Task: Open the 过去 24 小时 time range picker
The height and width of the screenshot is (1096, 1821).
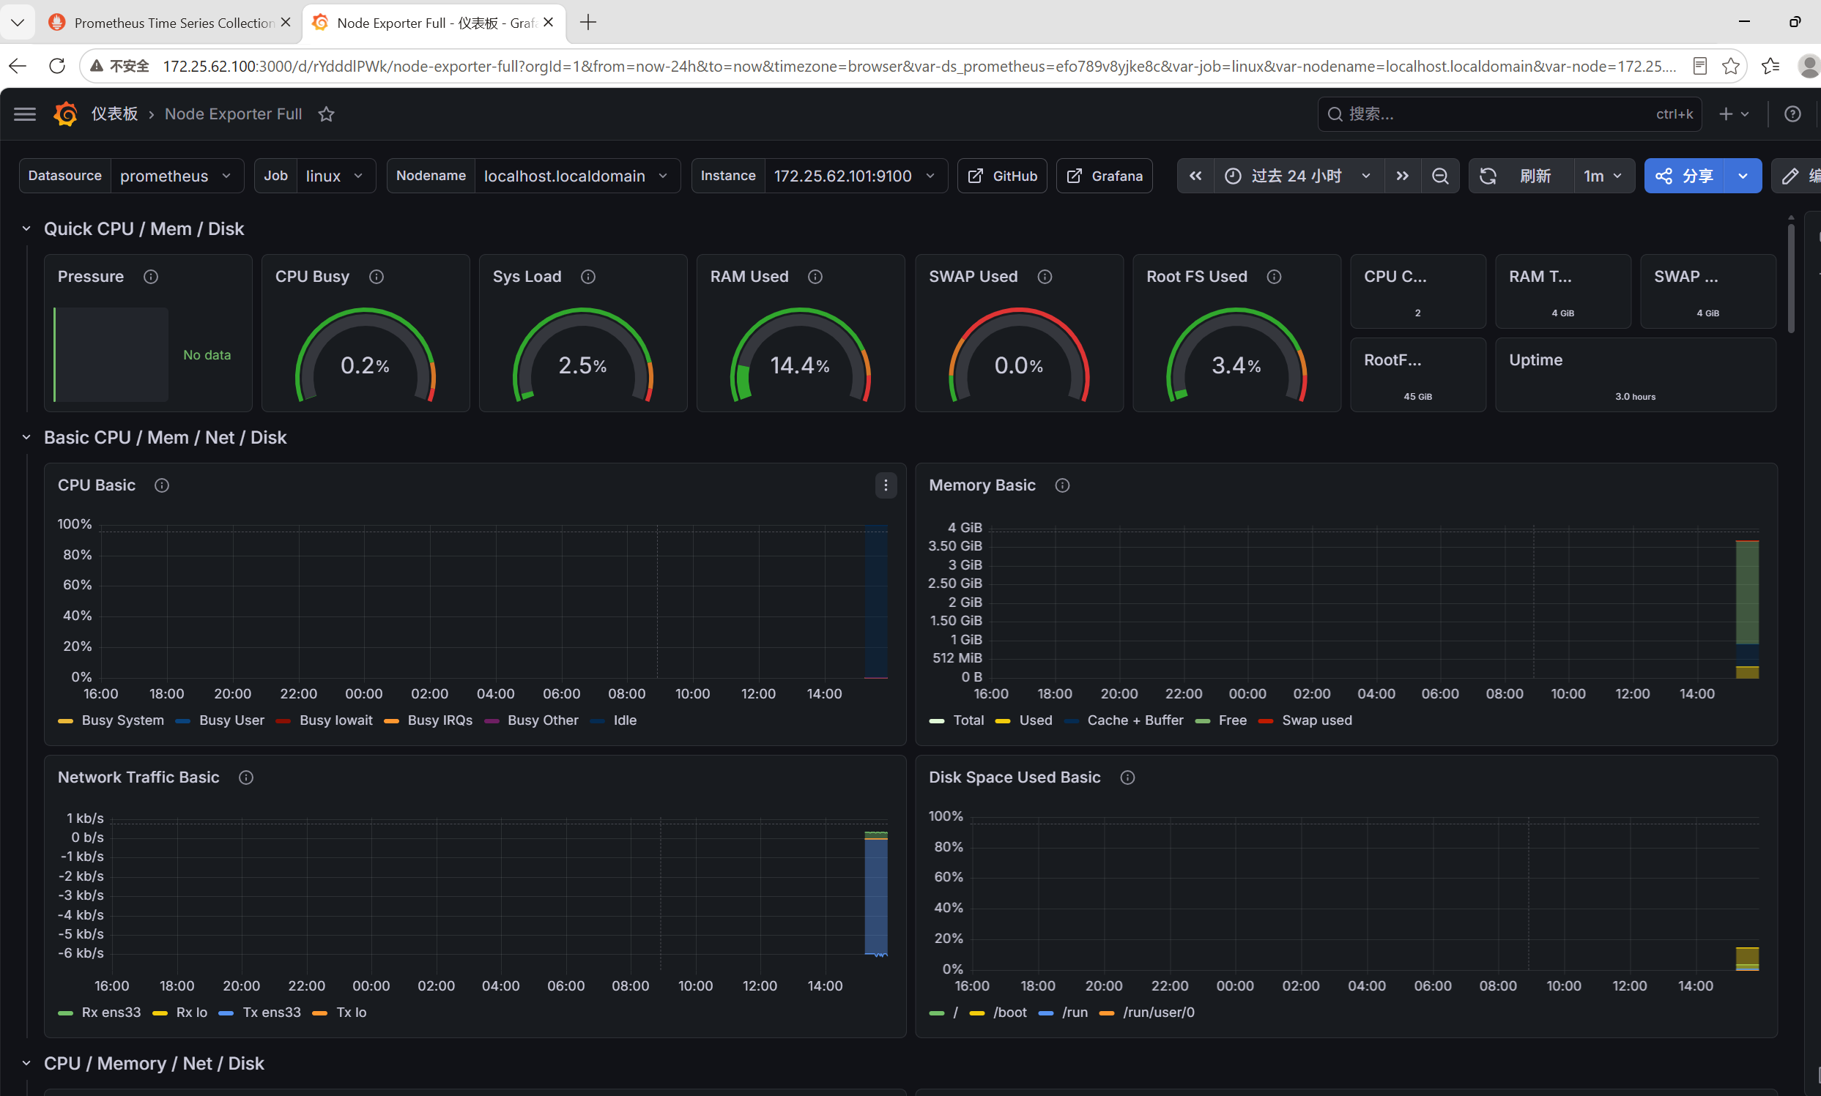Action: point(1299,176)
